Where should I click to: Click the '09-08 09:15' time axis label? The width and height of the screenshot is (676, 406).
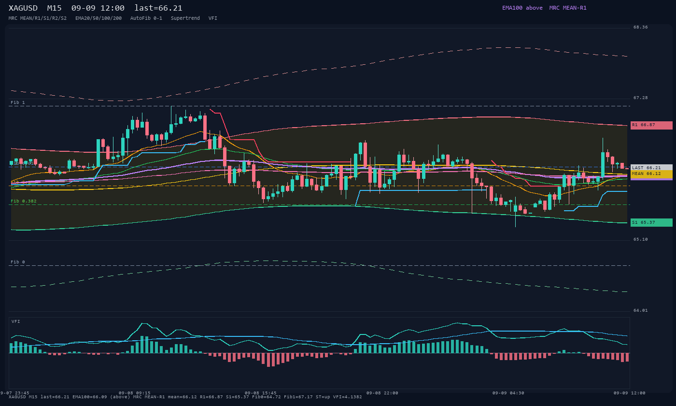(x=135, y=393)
